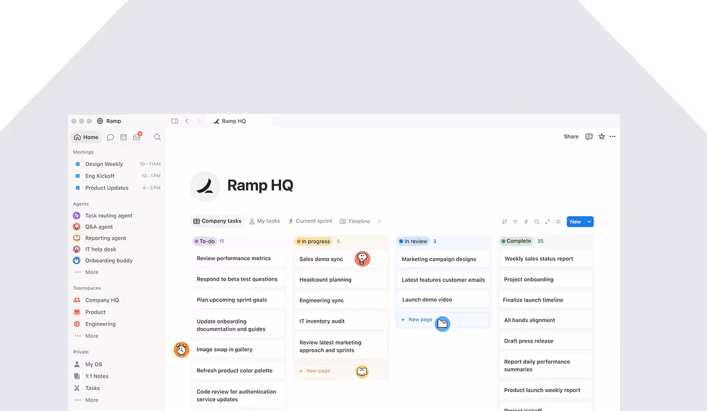Open Launch demo video card
The height and width of the screenshot is (411, 707).
(x=443, y=300)
